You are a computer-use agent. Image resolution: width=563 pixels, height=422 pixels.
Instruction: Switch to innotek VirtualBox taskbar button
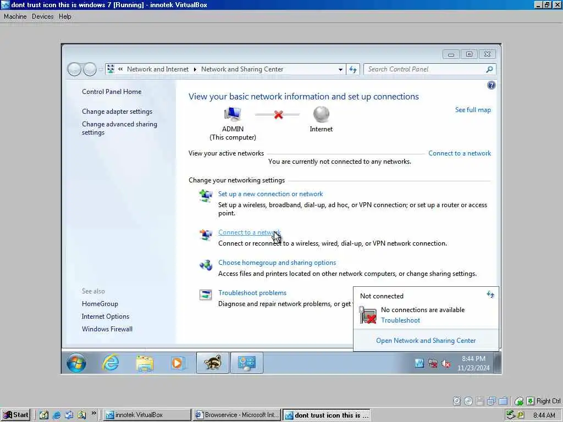click(147, 415)
